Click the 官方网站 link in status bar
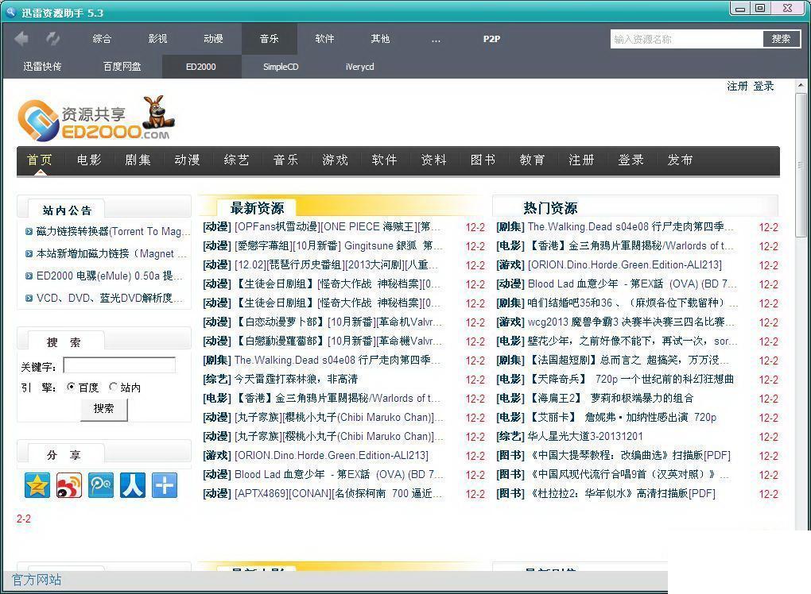The width and height of the screenshot is (811, 594). pyautogui.click(x=37, y=580)
